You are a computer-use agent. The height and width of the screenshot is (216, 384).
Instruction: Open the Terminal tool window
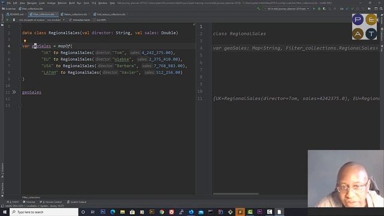(x=29, y=202)
